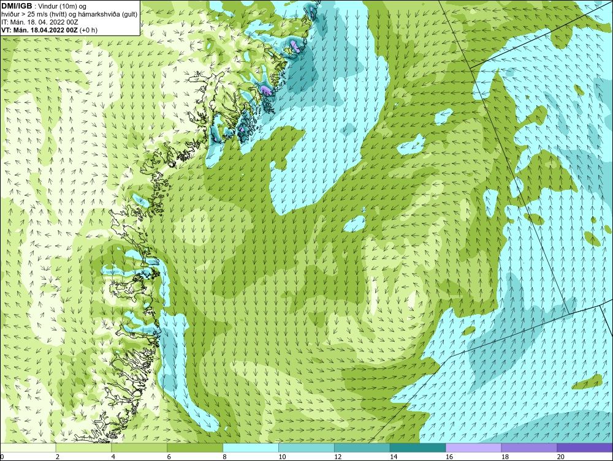Click the 2–4 m/s light green legend swatch

coord(83,448)
